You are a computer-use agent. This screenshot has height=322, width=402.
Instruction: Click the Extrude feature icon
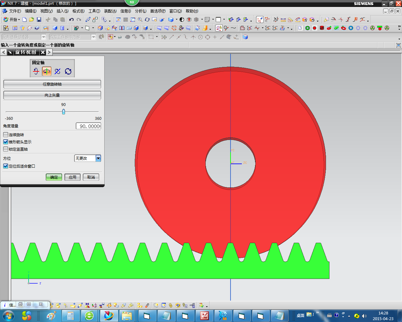[x=15, y=28]
